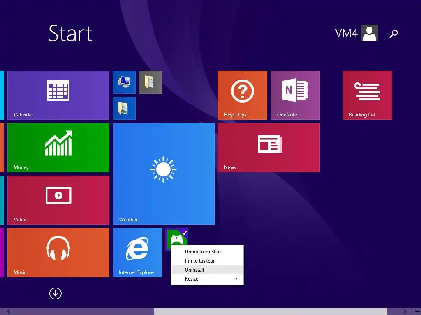
Task: Click the zoom-out minus button in bottom corner
Action: tap(417, 312)
